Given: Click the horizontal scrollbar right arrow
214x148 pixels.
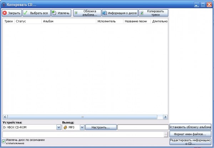Looking at the screenshot, I should [x=165, y=117].
